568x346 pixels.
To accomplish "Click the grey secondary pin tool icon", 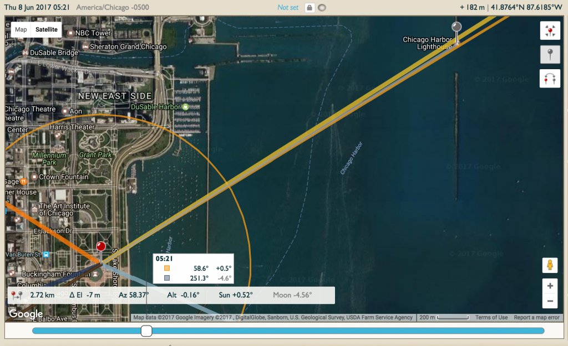I will click(550, 55).
